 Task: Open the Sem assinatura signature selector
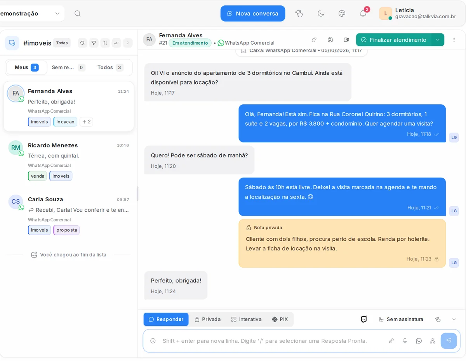click(x=401, y=320)
